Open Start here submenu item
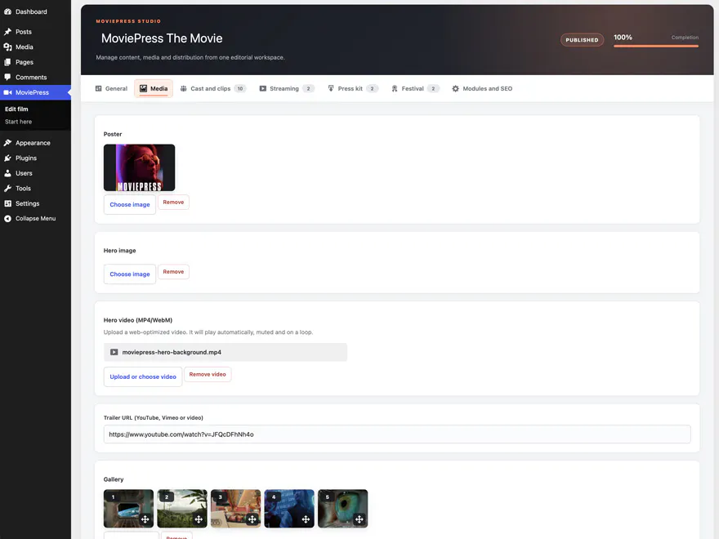Screen dimensions: 719x539 [x=18, y=122]
